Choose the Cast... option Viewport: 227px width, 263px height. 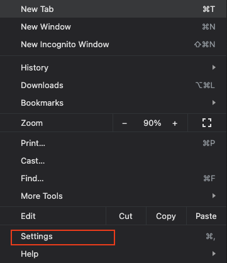(x=113, y=161)
